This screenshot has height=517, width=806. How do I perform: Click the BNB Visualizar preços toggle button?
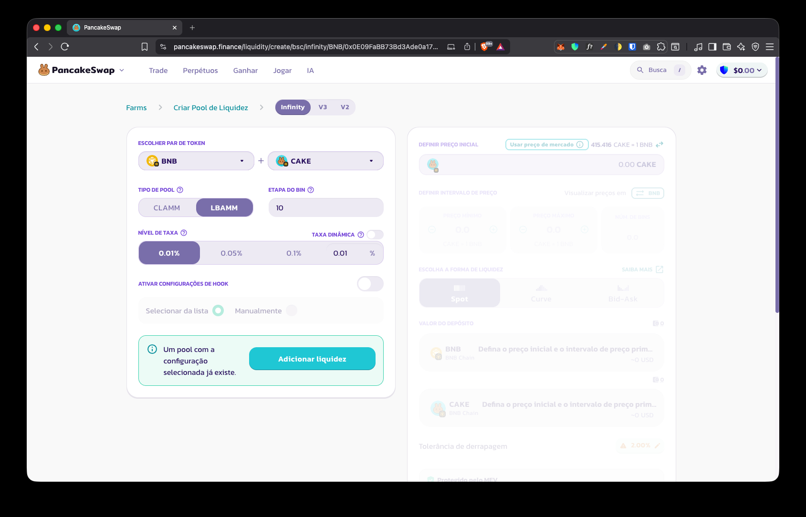pyautogui.click(x=648, y=193)
